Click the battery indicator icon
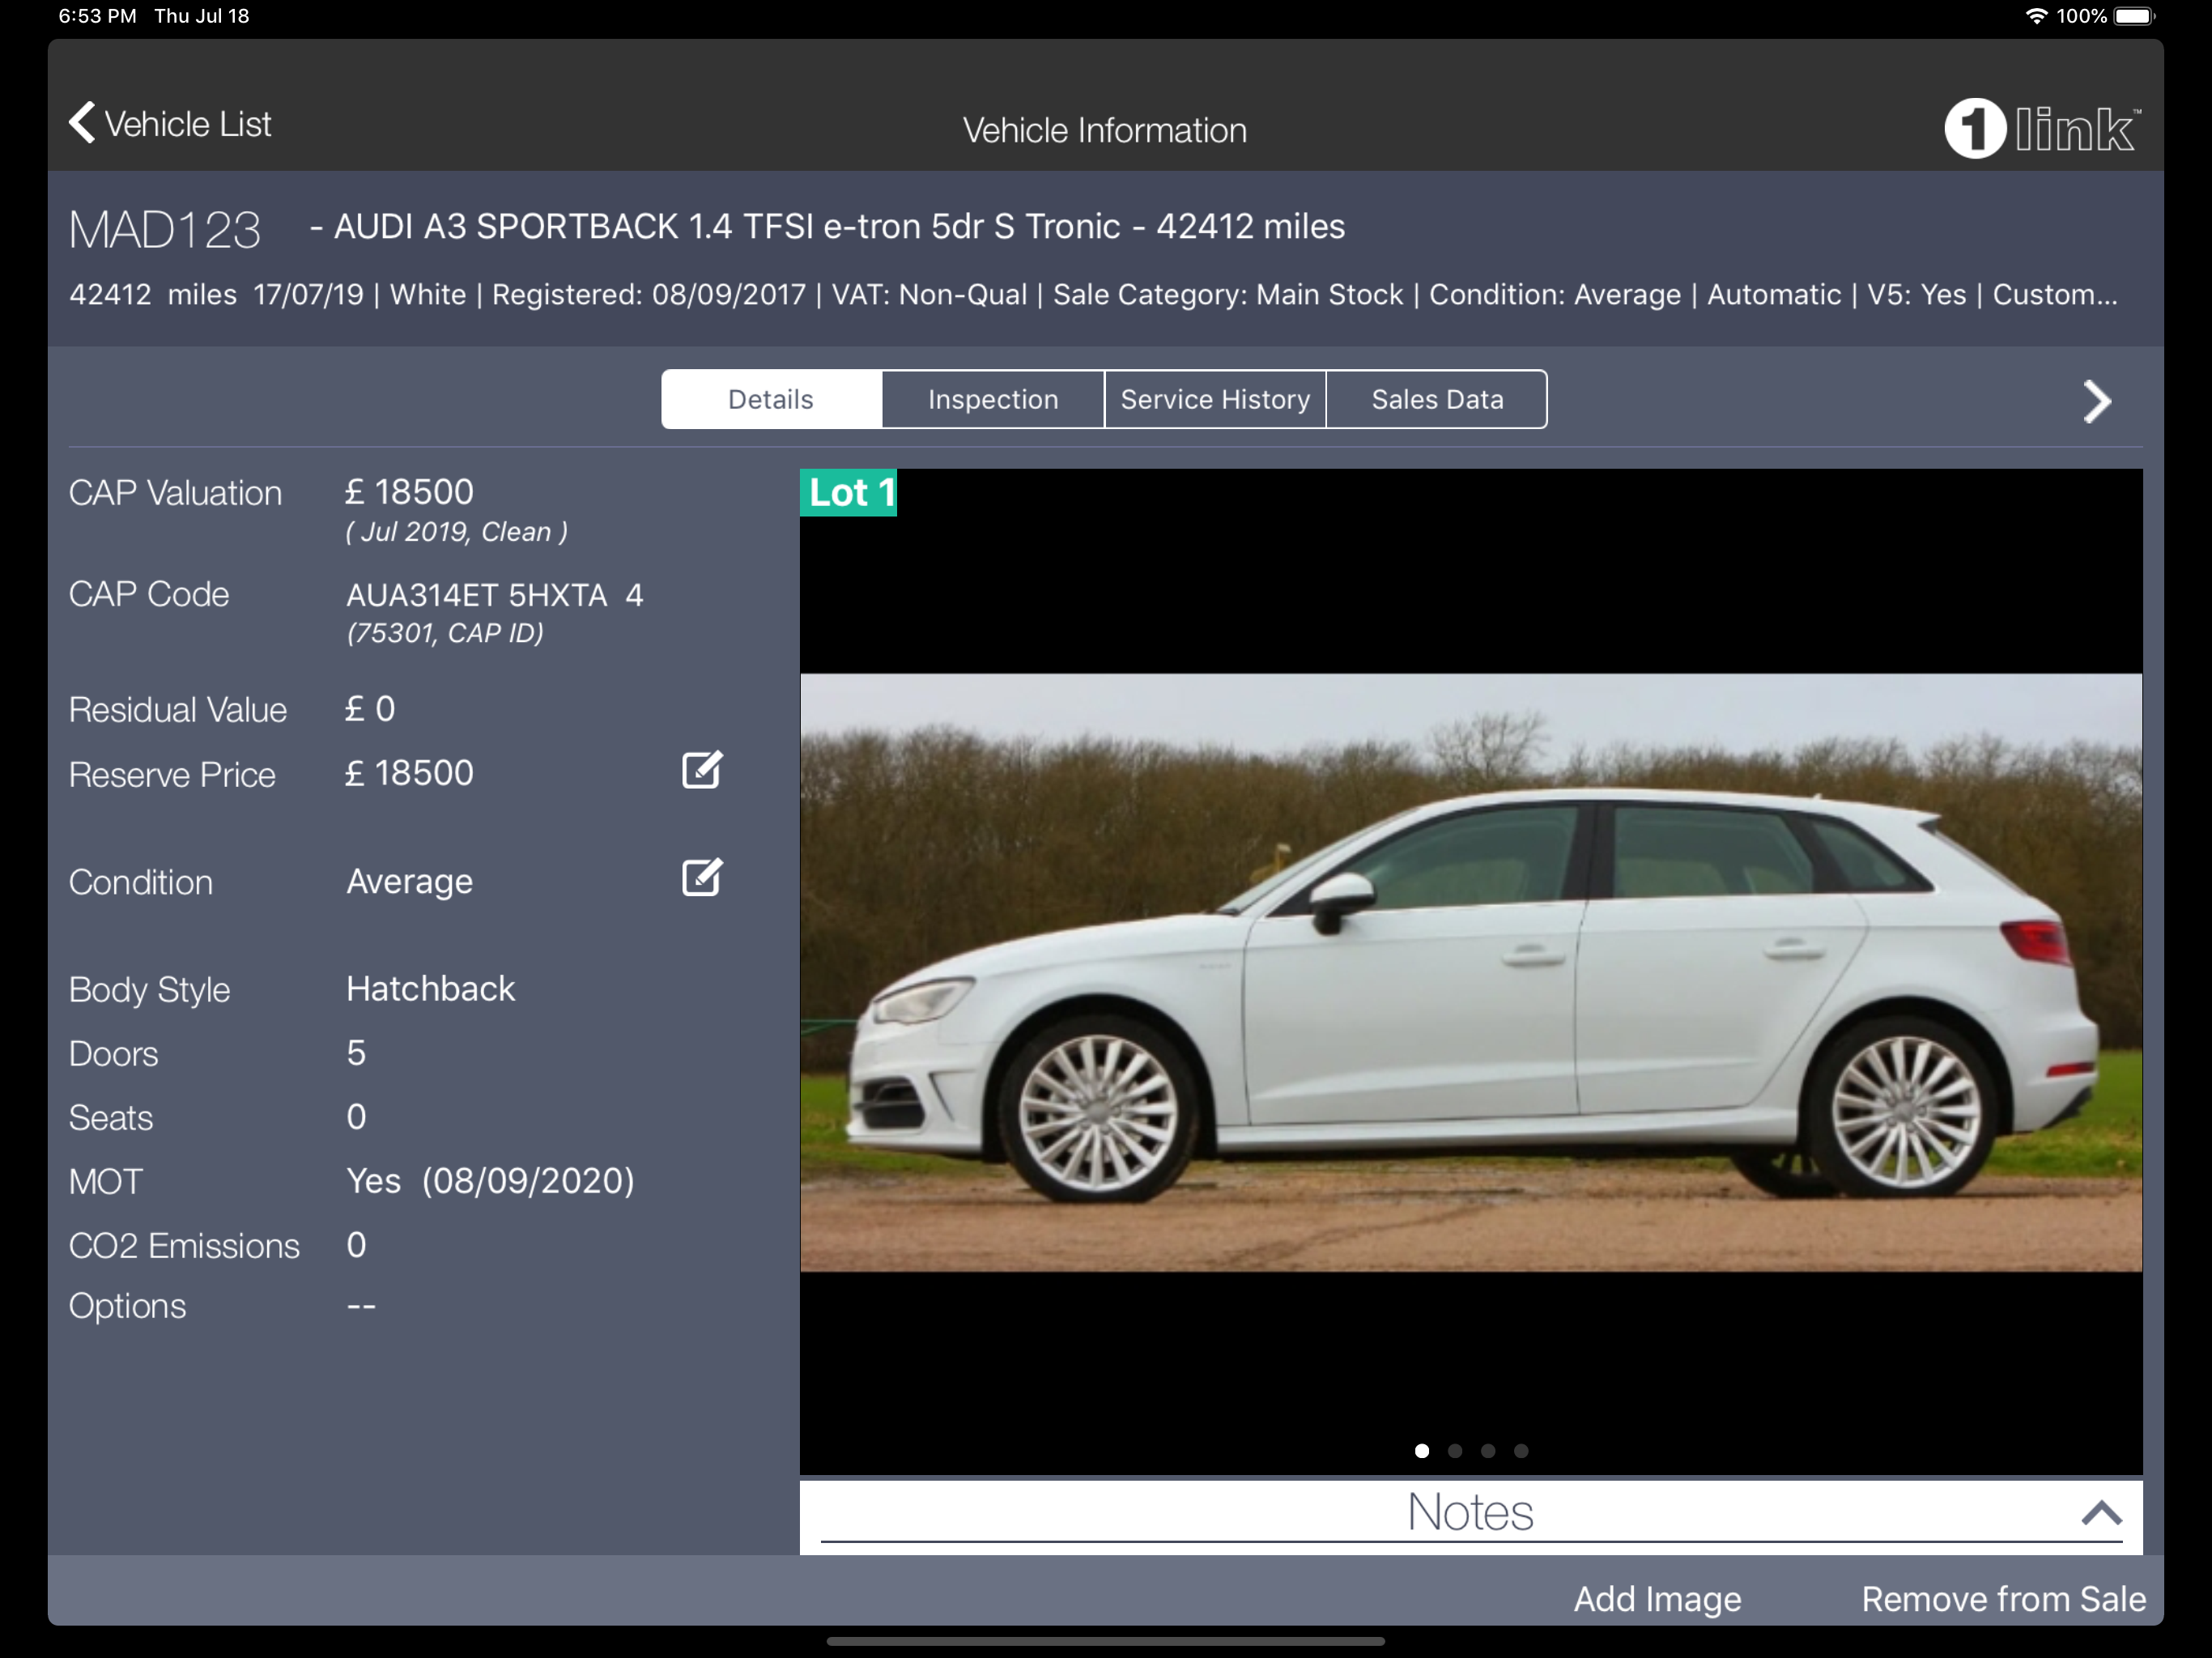This screenshot has height=1658, width=2212. tap(2135, 16)
